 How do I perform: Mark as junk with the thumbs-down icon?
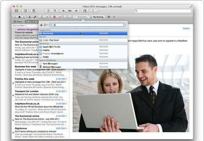coord(55,11)
